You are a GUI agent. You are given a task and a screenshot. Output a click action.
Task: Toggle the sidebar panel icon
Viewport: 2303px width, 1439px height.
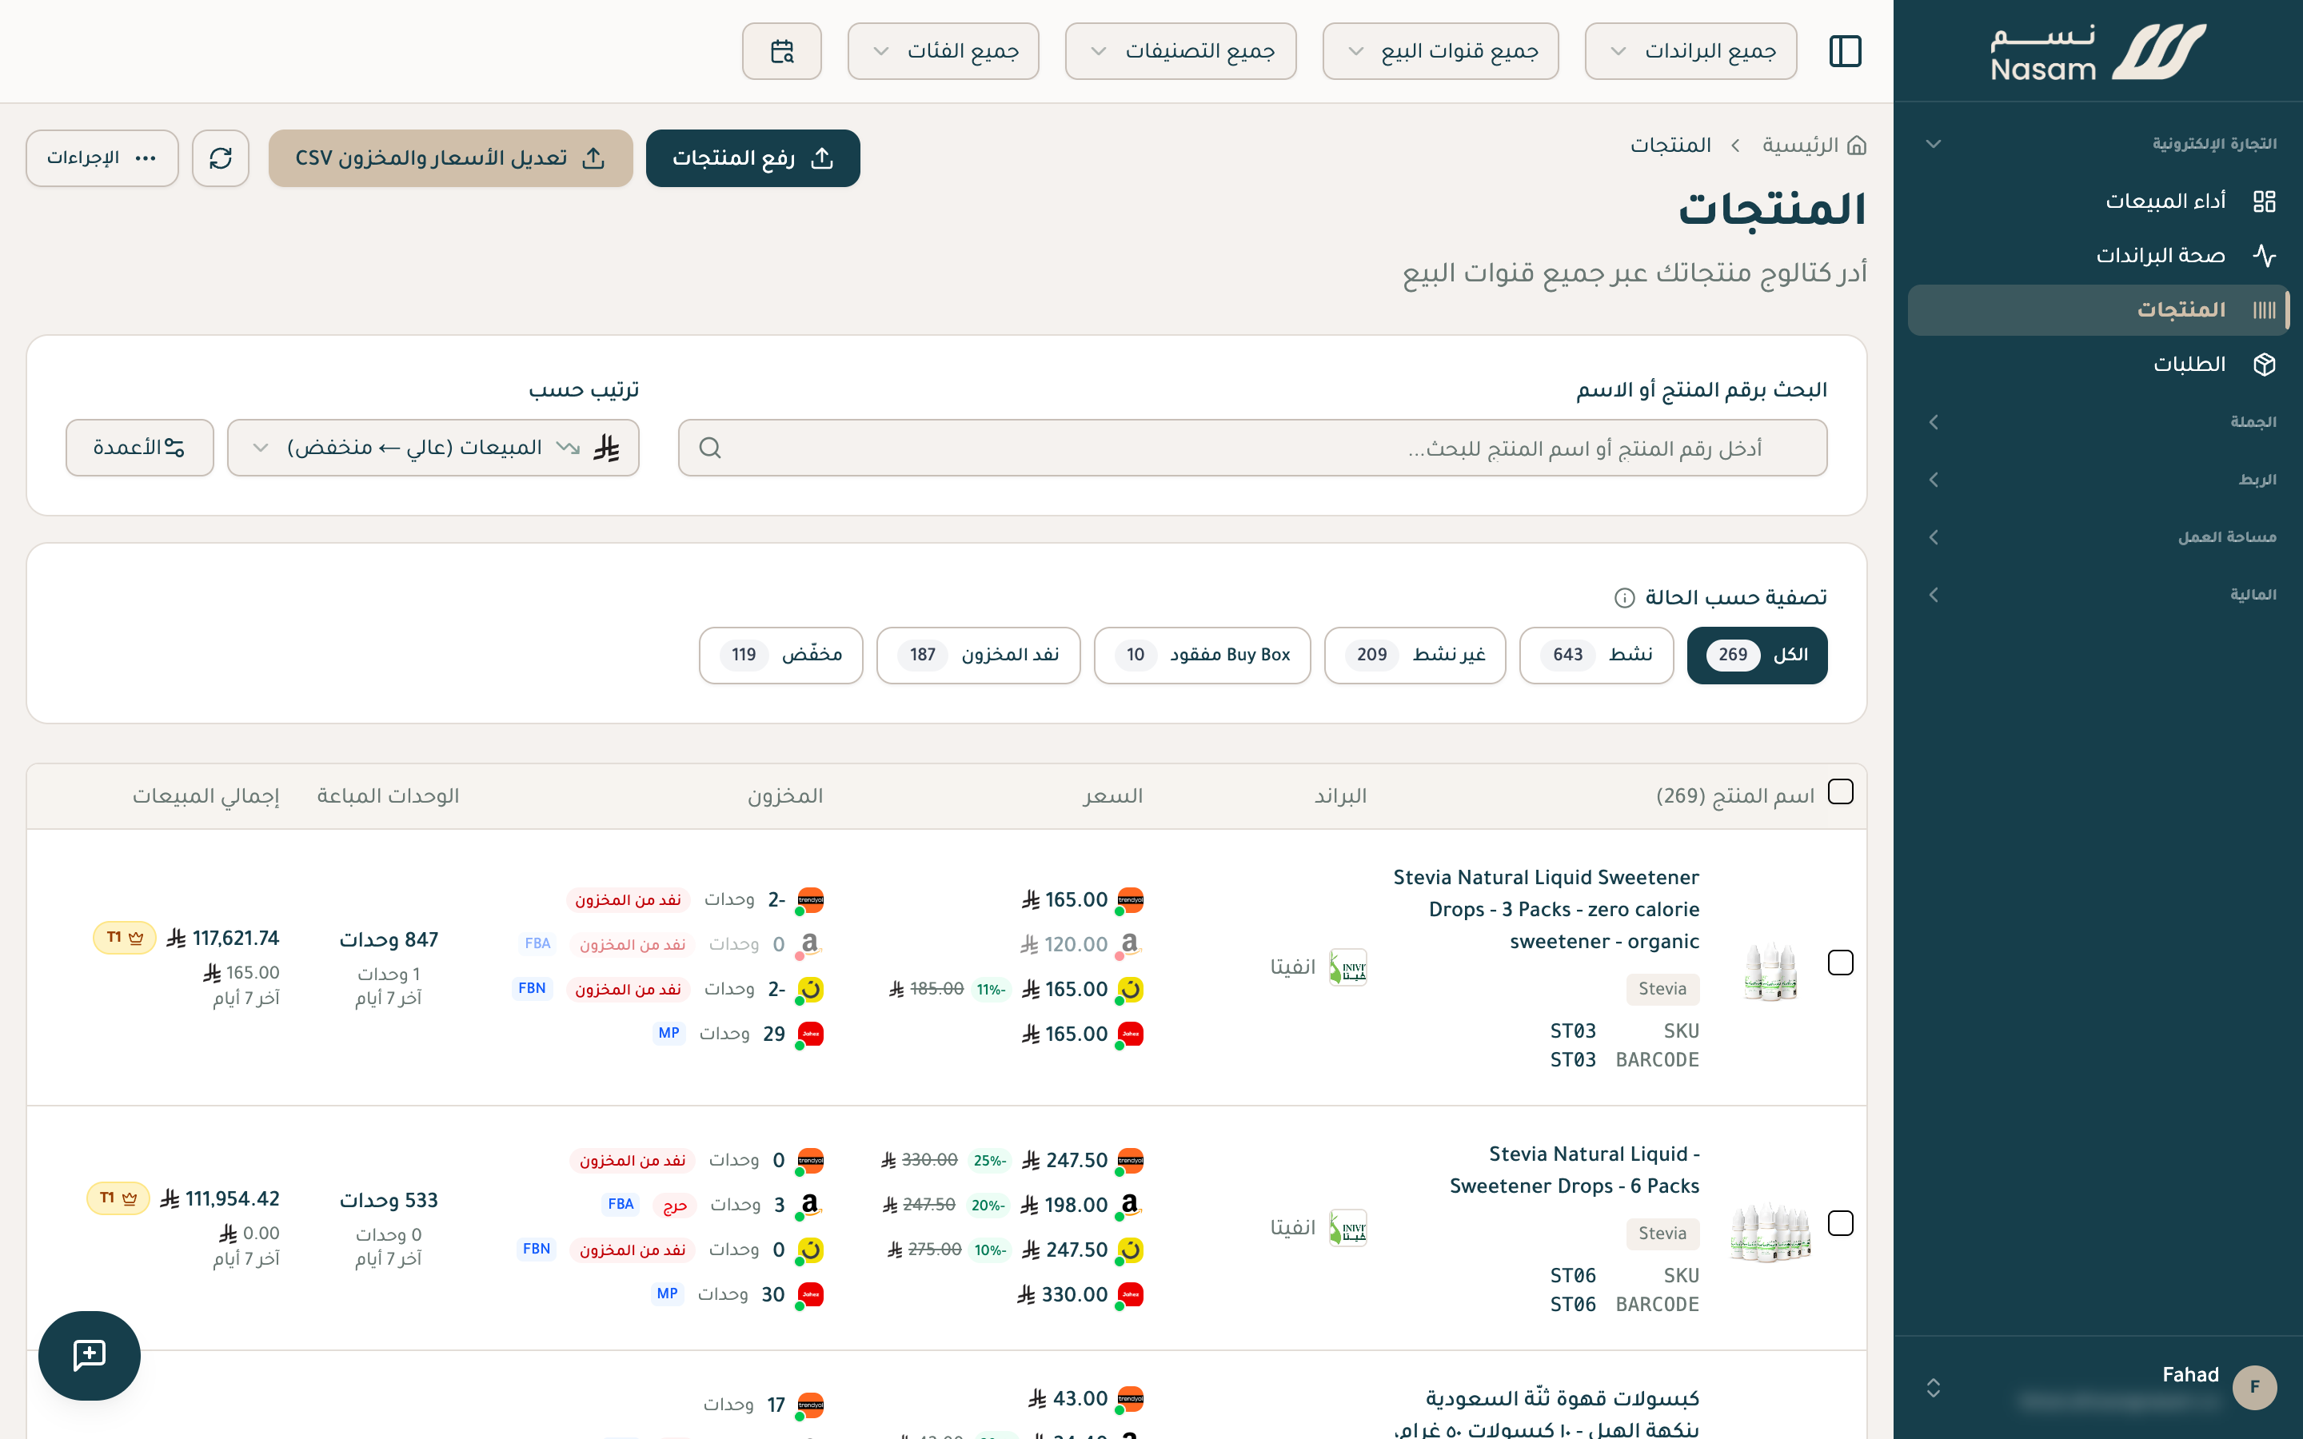coord(1846,50)
